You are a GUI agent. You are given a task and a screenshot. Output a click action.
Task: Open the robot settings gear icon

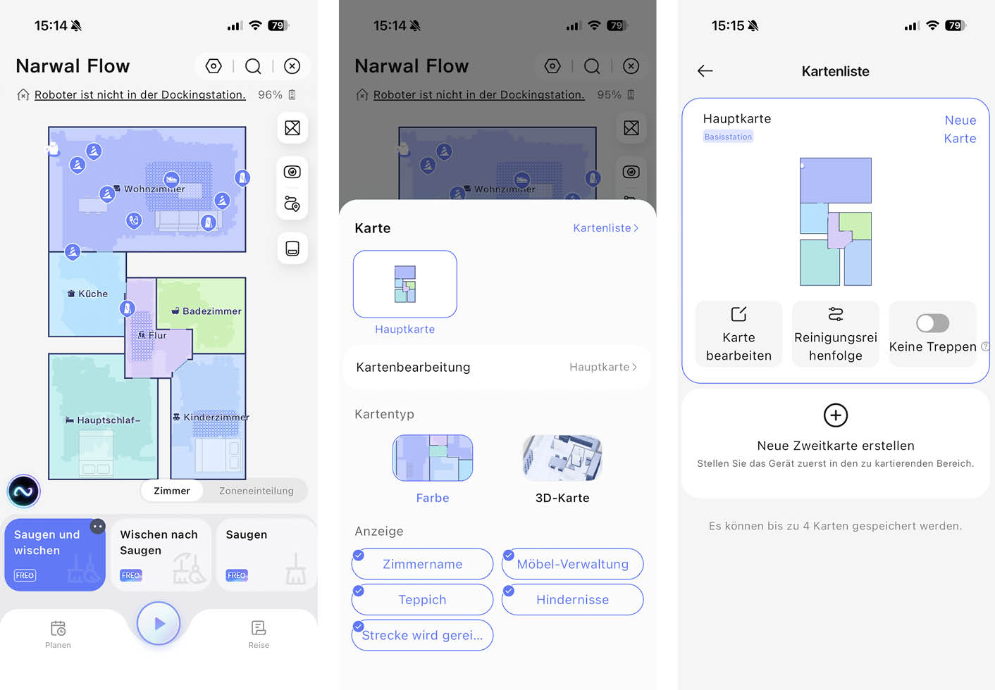[x=214, y=65]
